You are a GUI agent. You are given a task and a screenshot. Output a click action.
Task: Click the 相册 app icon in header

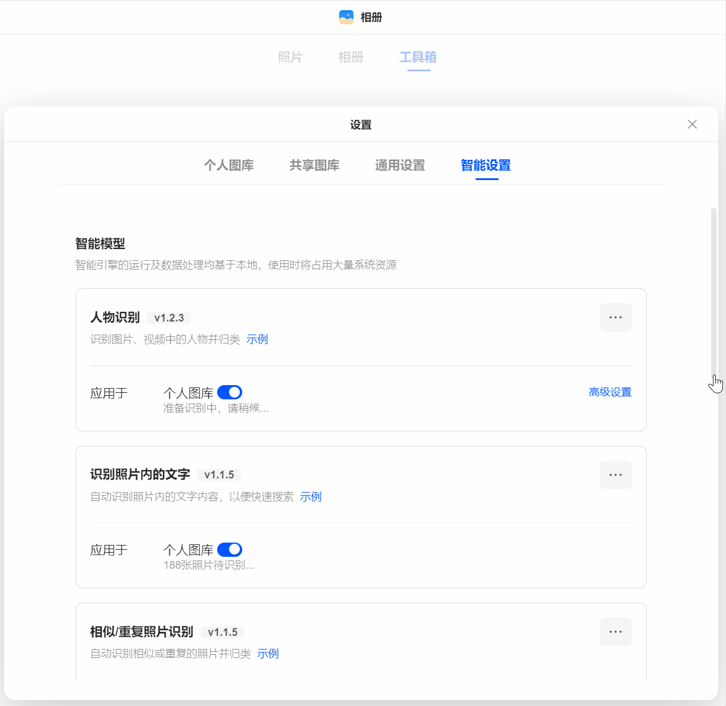point(346,17)
